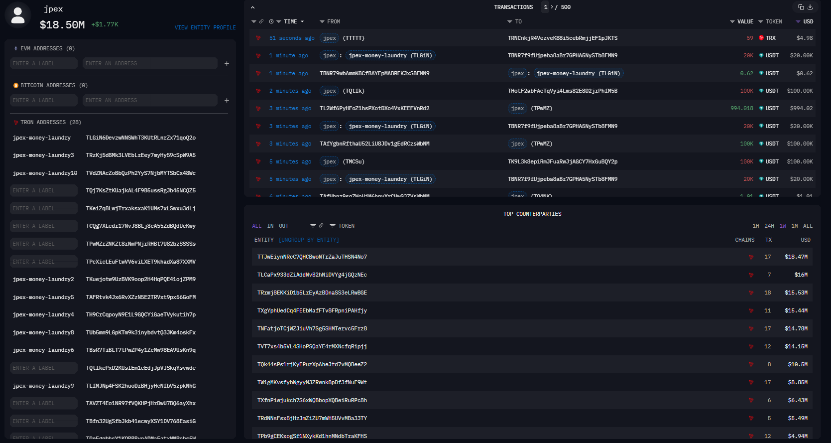The height and width of the screenshot is (443, 831).
Task: Click the EVM Enter An Address field
Action: click(150, 63)
